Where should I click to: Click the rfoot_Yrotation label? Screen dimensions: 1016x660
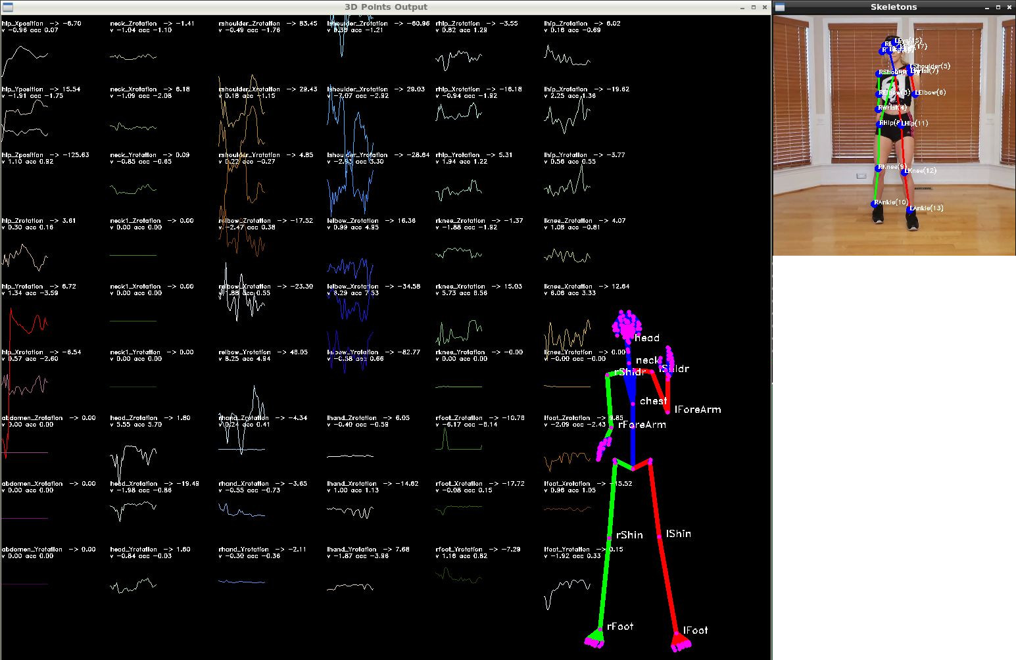click(x=460, y=549)
